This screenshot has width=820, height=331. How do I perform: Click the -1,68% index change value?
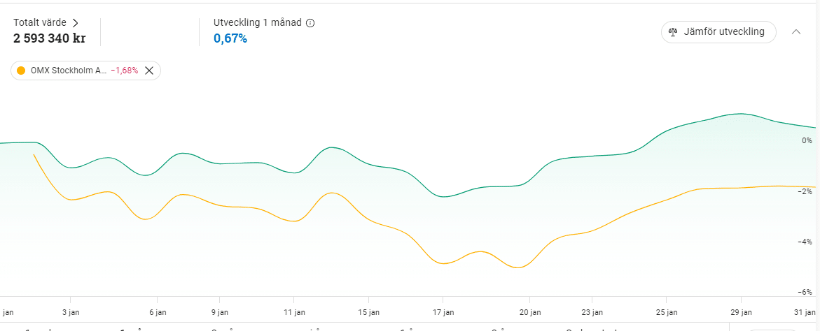point(125,71)
